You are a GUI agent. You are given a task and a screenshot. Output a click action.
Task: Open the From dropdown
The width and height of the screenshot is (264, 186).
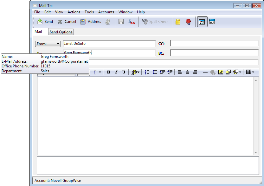click(48, 44)
